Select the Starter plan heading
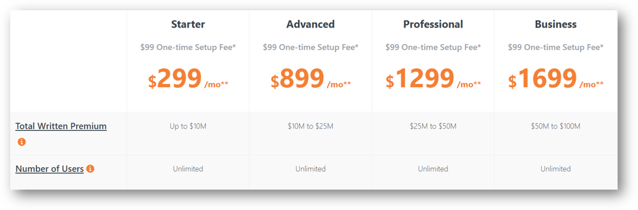The image size is (638, 210). 188,24
